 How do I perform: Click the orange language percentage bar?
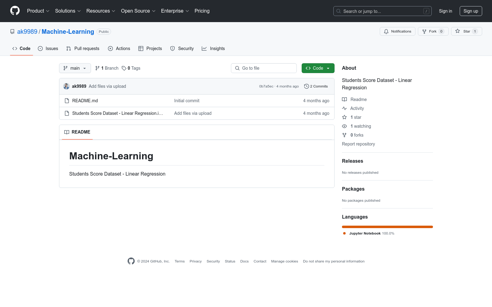click(387, 227)
